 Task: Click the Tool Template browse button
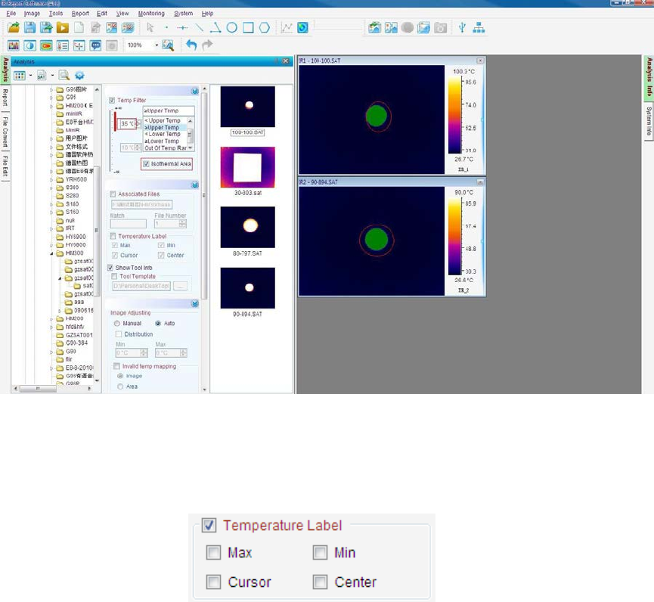[x=180, y=286]
